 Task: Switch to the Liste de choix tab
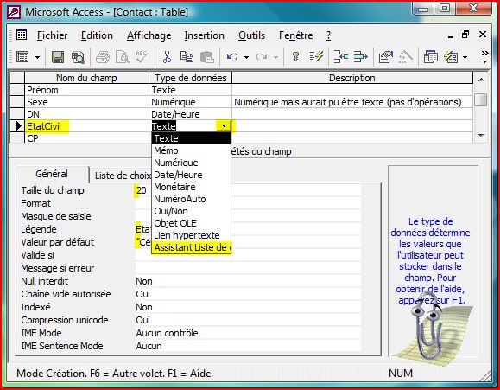pyautogui.click(x=123, y=176)
